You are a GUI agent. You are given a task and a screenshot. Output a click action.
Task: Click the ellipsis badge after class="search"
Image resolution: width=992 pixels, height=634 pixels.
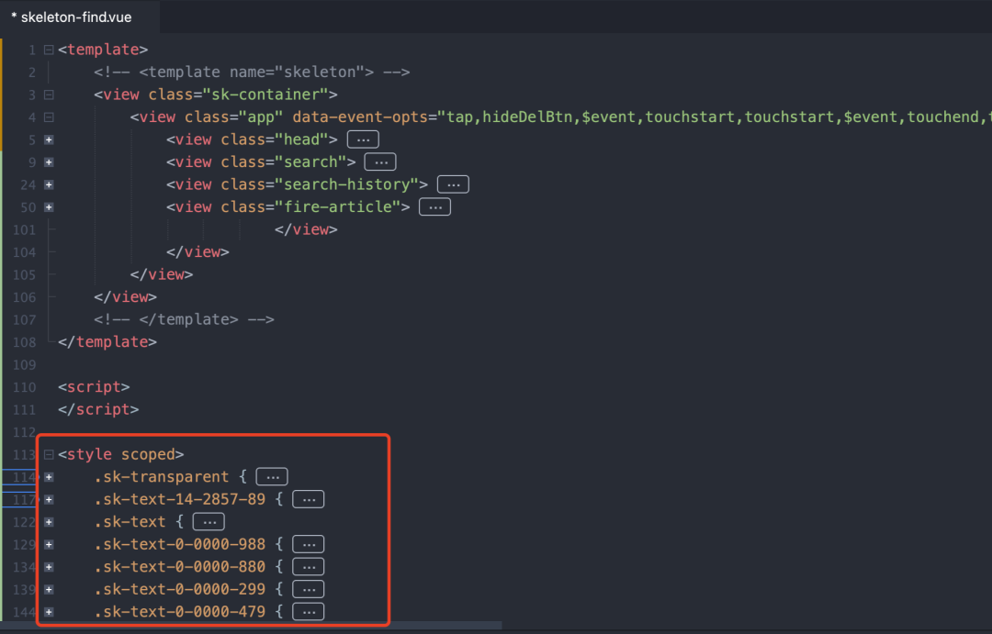[380, 162]
